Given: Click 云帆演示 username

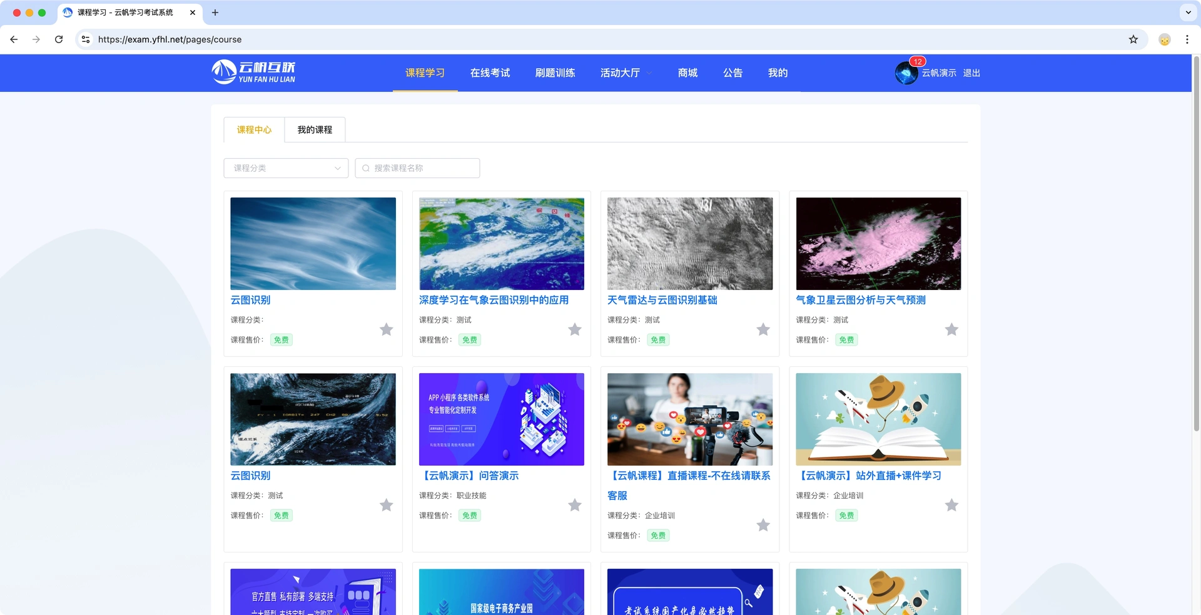Looking at the screenshot, I should (939, 73).
